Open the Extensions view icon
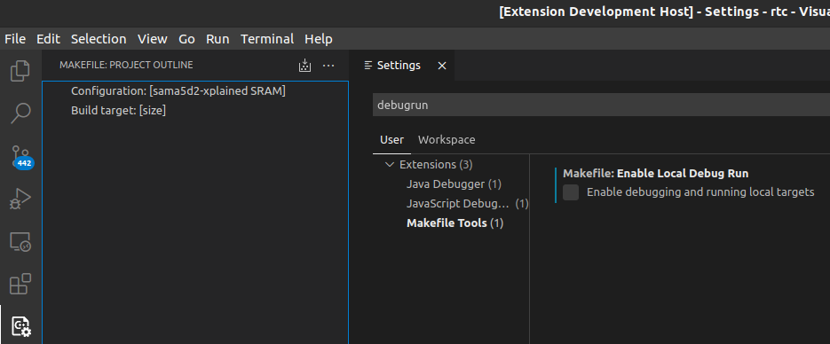 (x=20, y=284)
